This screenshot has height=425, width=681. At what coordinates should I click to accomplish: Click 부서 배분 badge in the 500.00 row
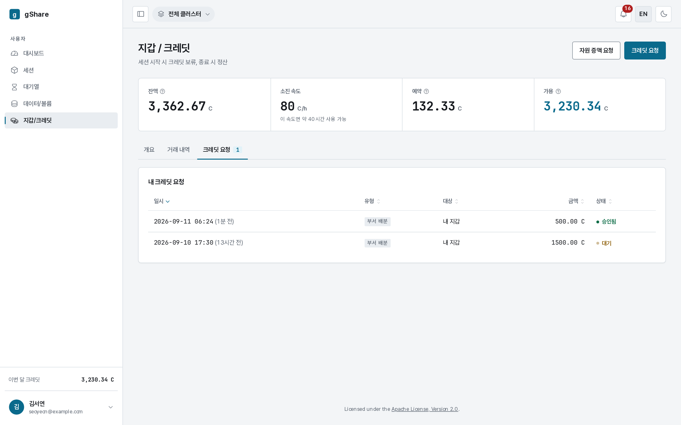[377, 221]
